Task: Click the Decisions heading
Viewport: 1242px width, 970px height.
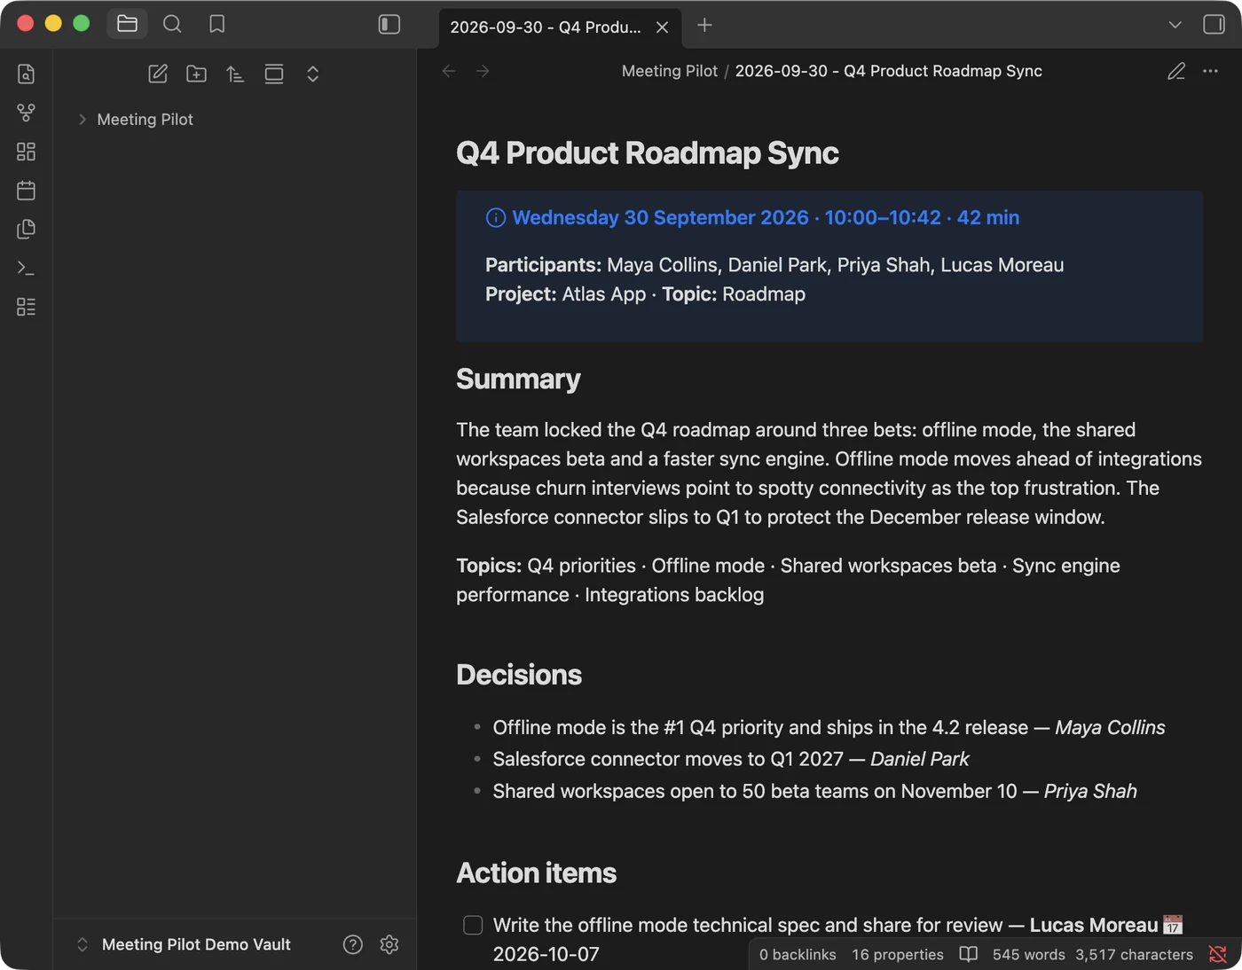Action: click(x=519, y=675)
